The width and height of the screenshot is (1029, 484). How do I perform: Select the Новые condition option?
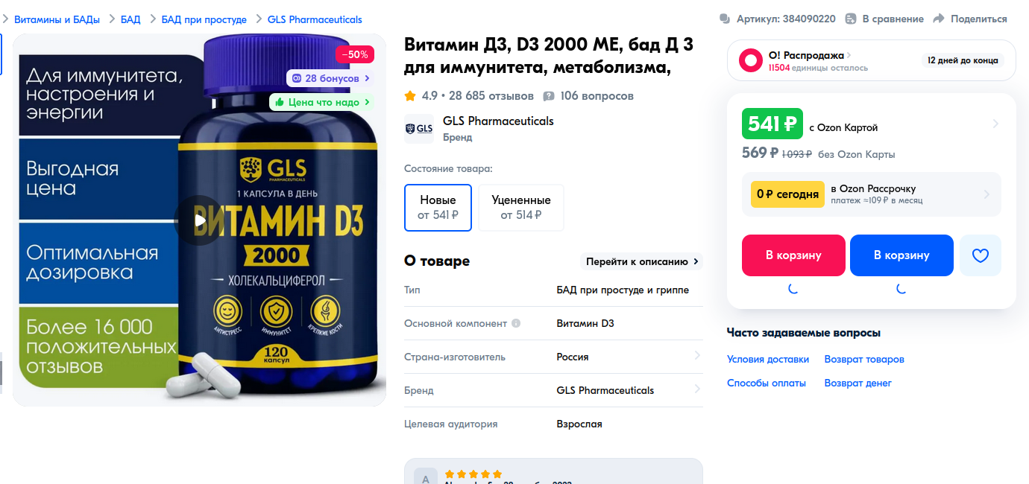pos(438,208)
